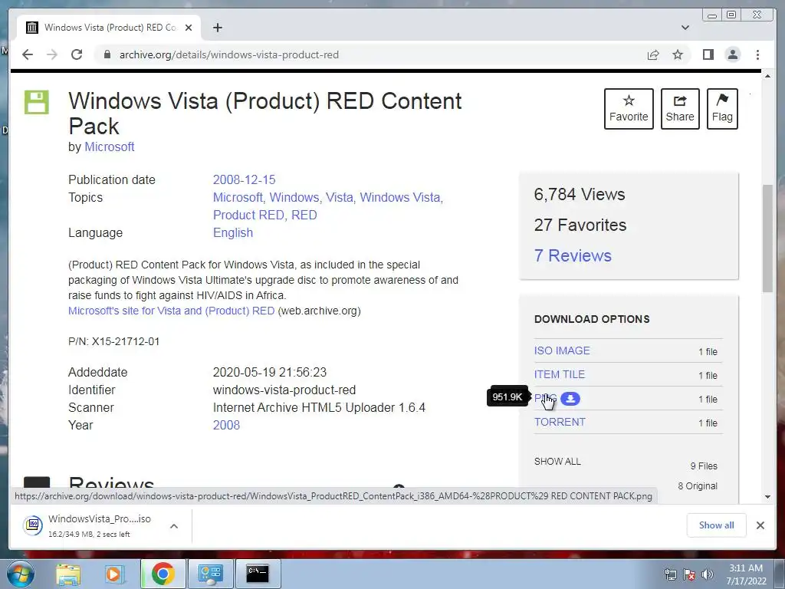The width and height of the screenshot is (785, 589).
Task: Click the Action Center flag tray icon
Action: [689, 574]
